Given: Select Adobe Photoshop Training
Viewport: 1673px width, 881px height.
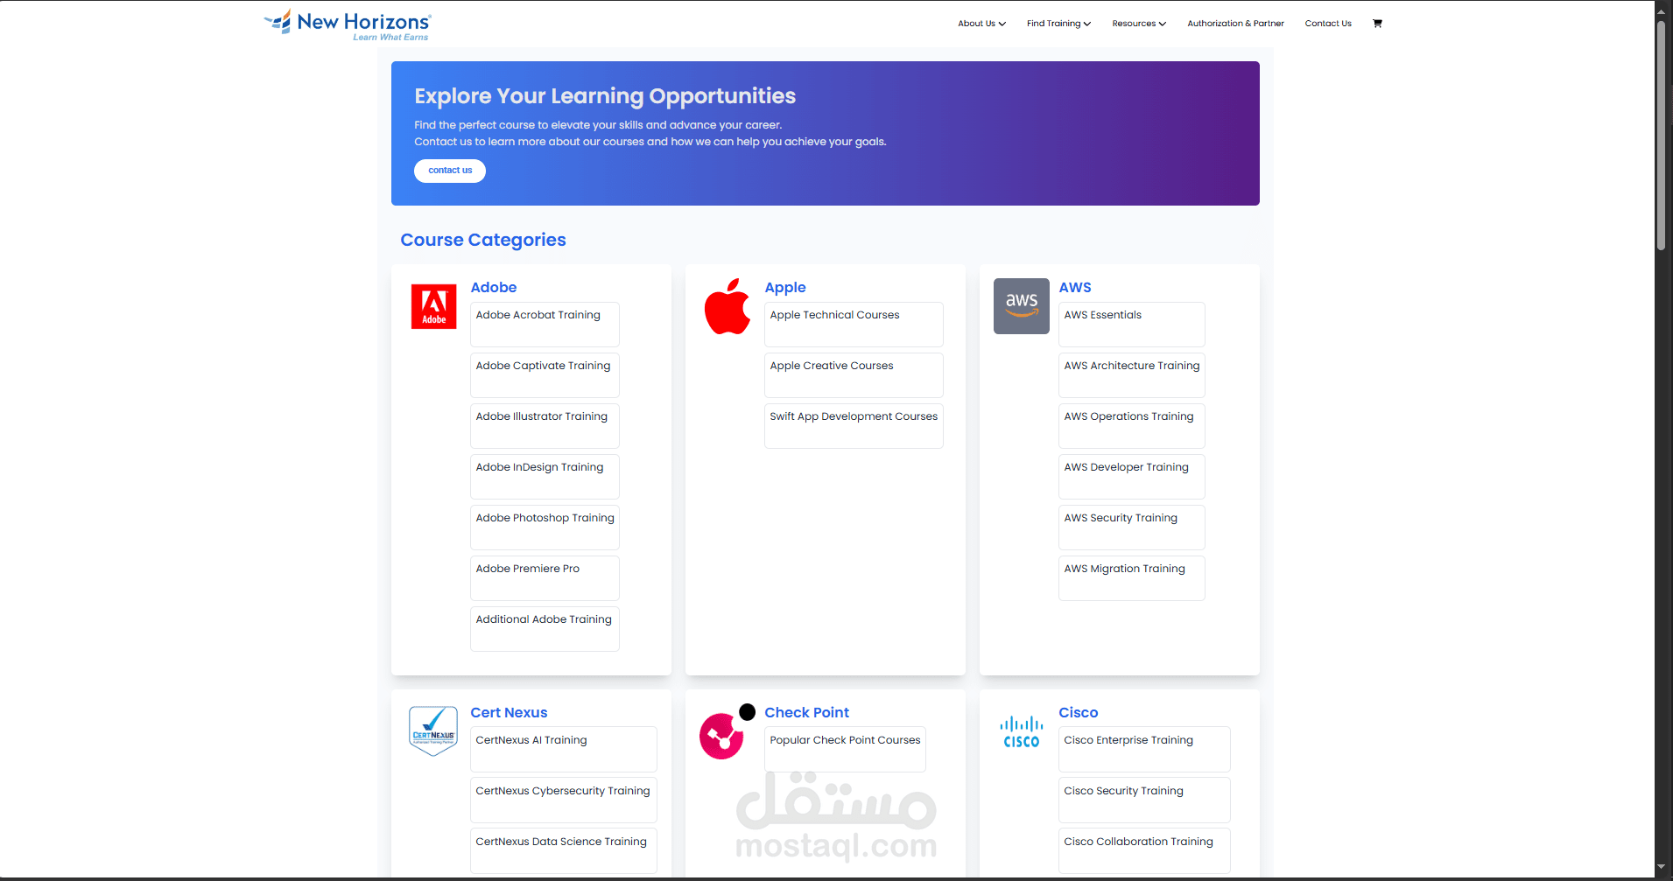Looking at the screenshot, I should pos(545,528).
